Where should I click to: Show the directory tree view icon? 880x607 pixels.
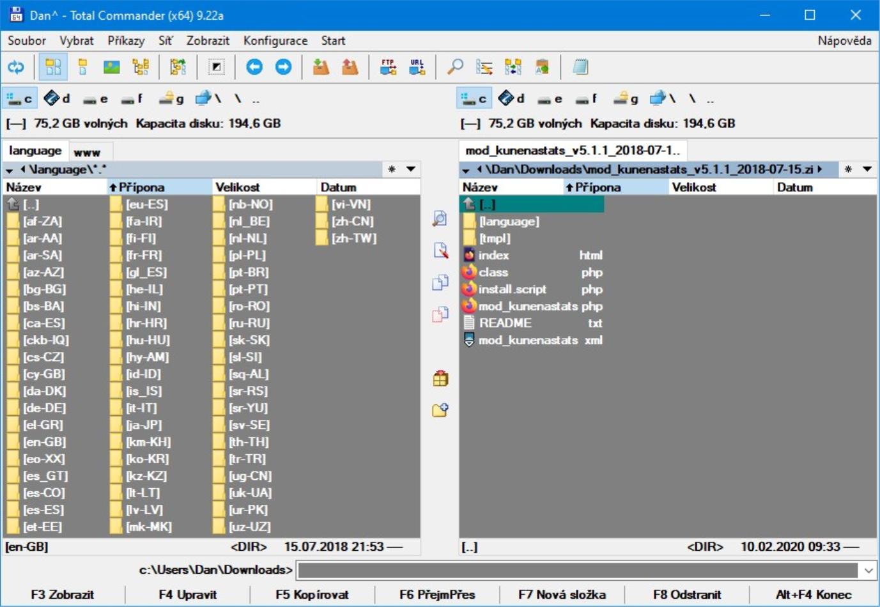pos(141,67)
